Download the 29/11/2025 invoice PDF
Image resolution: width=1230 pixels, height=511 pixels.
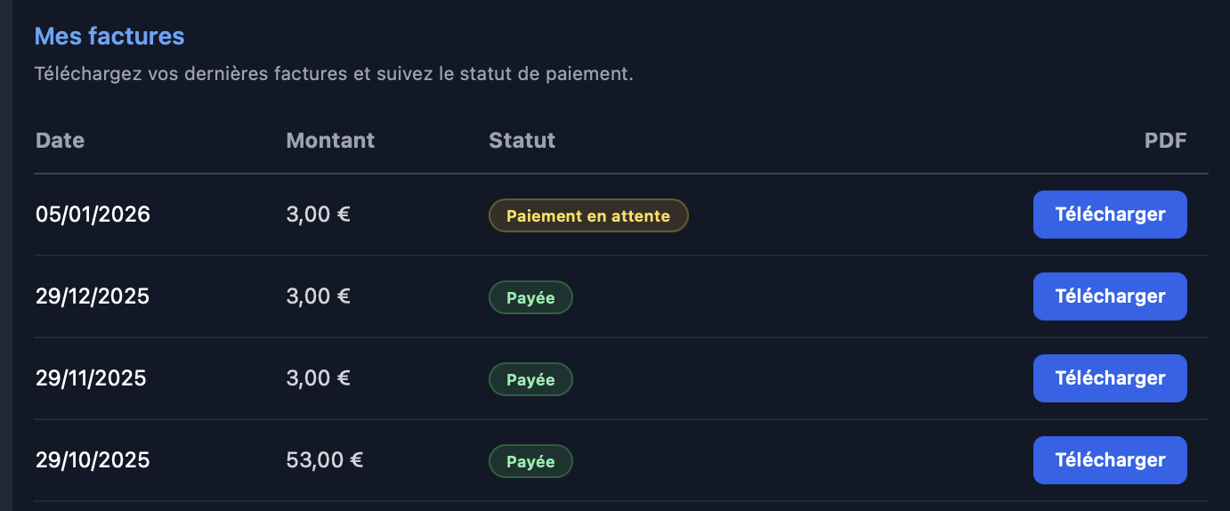1109,378
